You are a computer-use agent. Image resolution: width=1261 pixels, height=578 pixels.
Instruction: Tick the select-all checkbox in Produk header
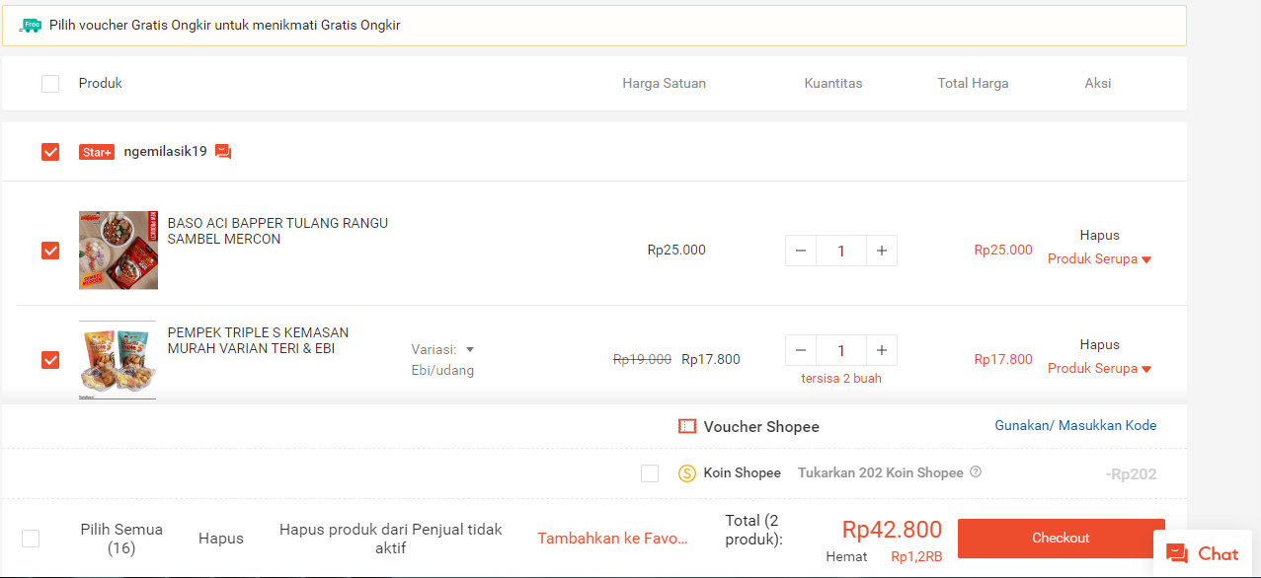click(50, 84)
